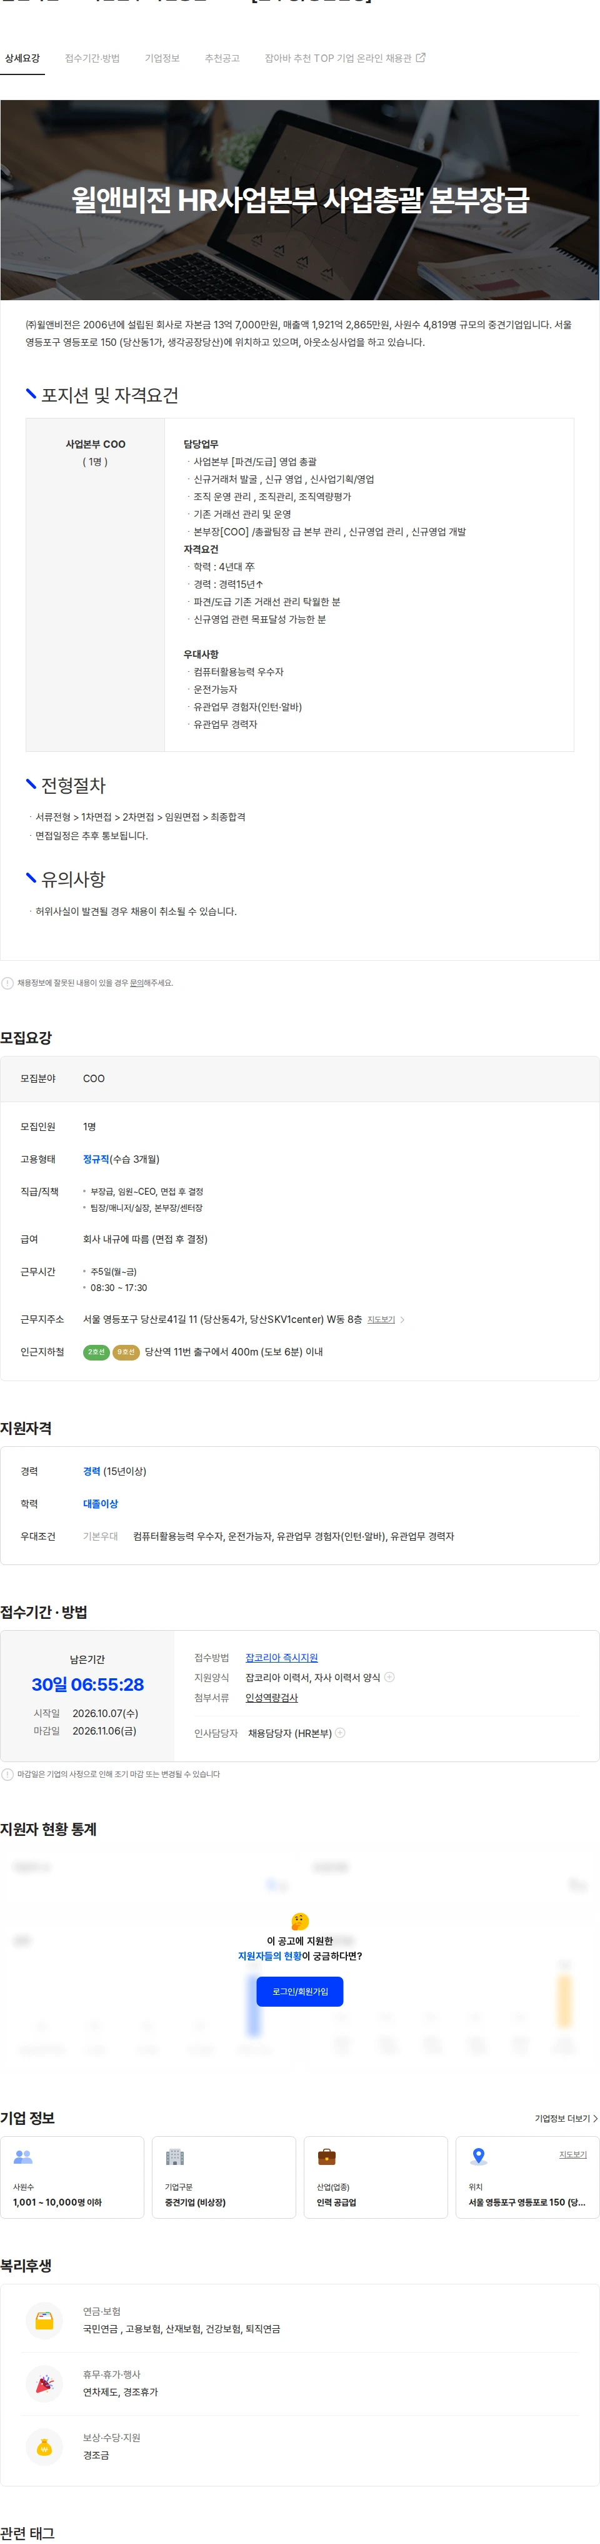Click the 연금·보험 benefits icon

pyautogui.click(x=43, y=2320)
